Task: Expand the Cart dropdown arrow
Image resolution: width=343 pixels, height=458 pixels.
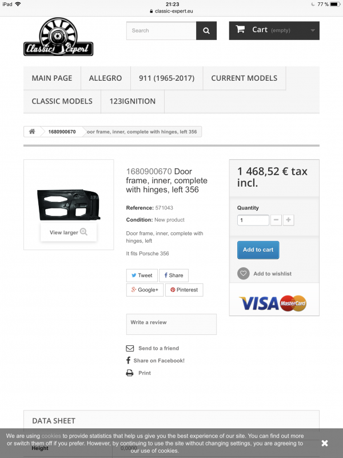Action: pyautogui.click(x=313, y=30)
